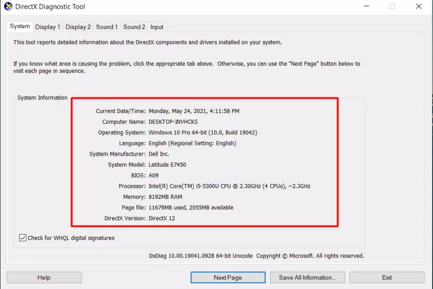Close the DirectX Diagnostic Tool window
The height and width of the screenshot is (289, 433).
(419, 6)
